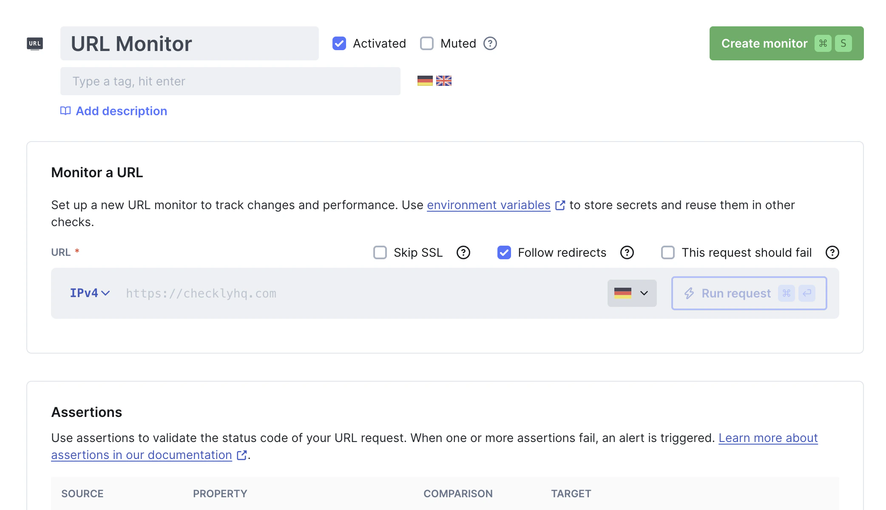
Task: Click external link icon after environment variables
Action: [560, 205]
